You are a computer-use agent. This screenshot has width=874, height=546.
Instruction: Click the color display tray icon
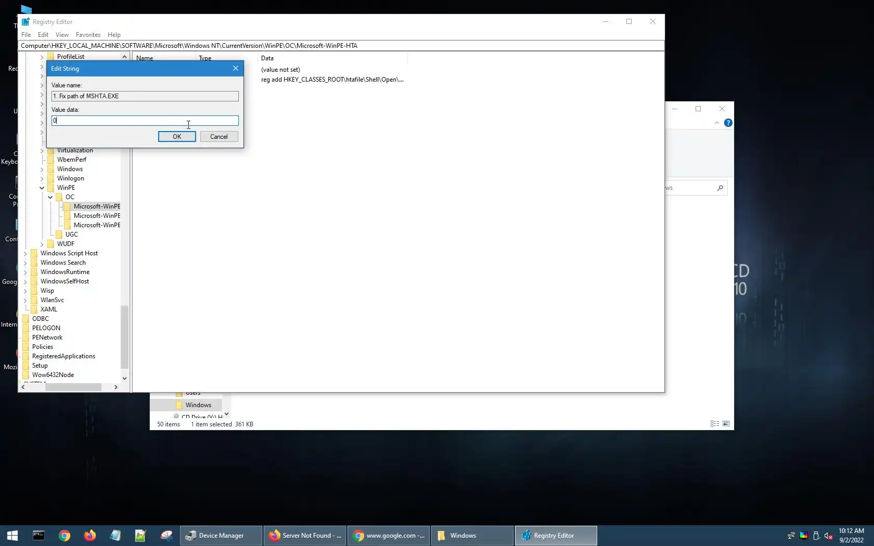coord(804,536)
